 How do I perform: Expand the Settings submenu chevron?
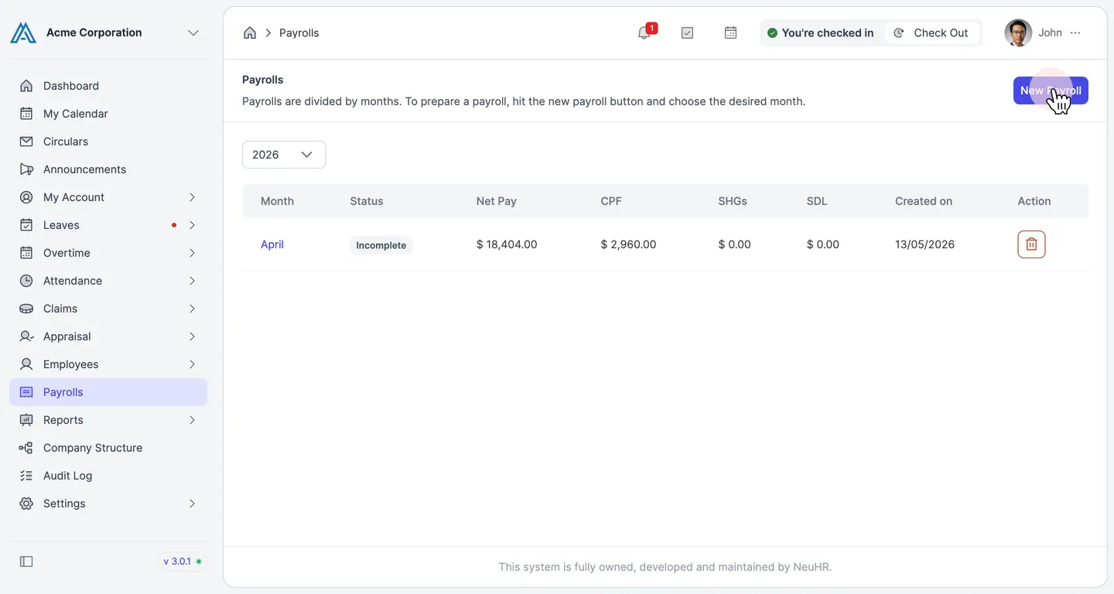(x=192, y=504)
